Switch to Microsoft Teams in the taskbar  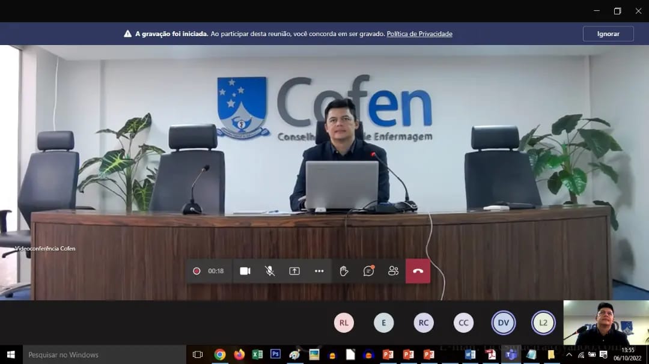coord(511,354)
